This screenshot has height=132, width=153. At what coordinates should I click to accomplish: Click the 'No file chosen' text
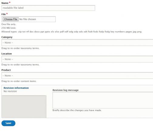pyautogui.click(x=28, y=19)
